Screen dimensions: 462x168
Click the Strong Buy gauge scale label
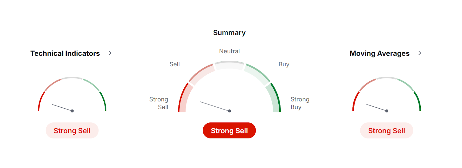click(300, 103)
